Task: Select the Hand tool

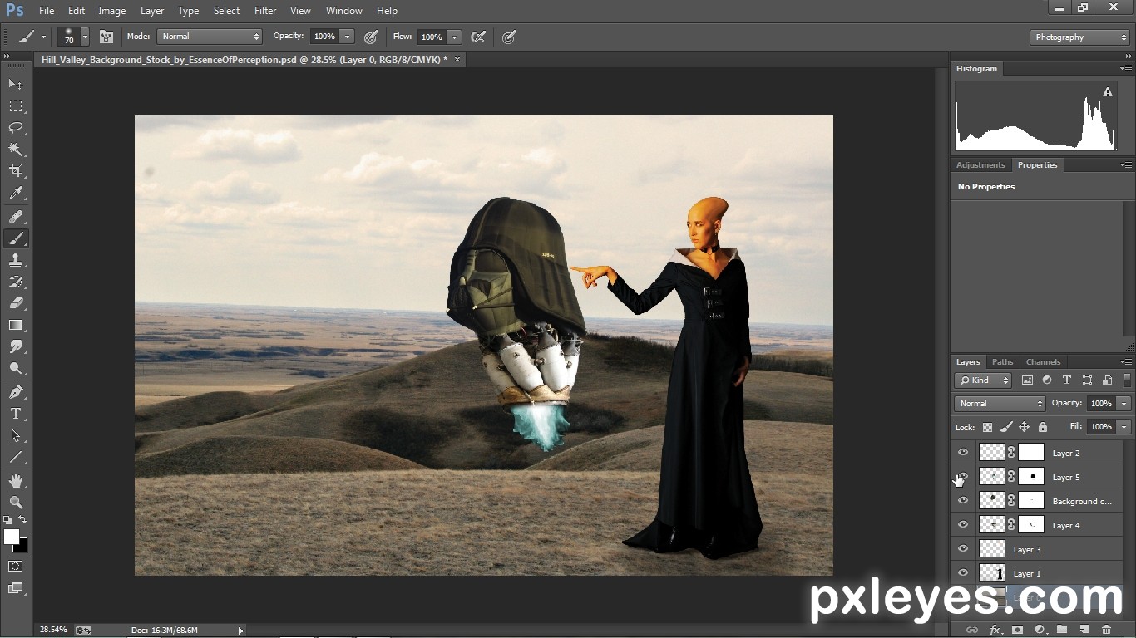Action: 16,481
